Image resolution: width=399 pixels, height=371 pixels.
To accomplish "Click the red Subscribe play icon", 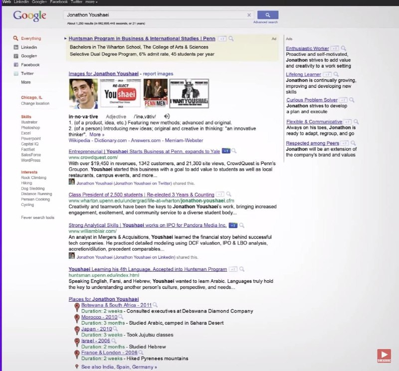I will [384, 356].
